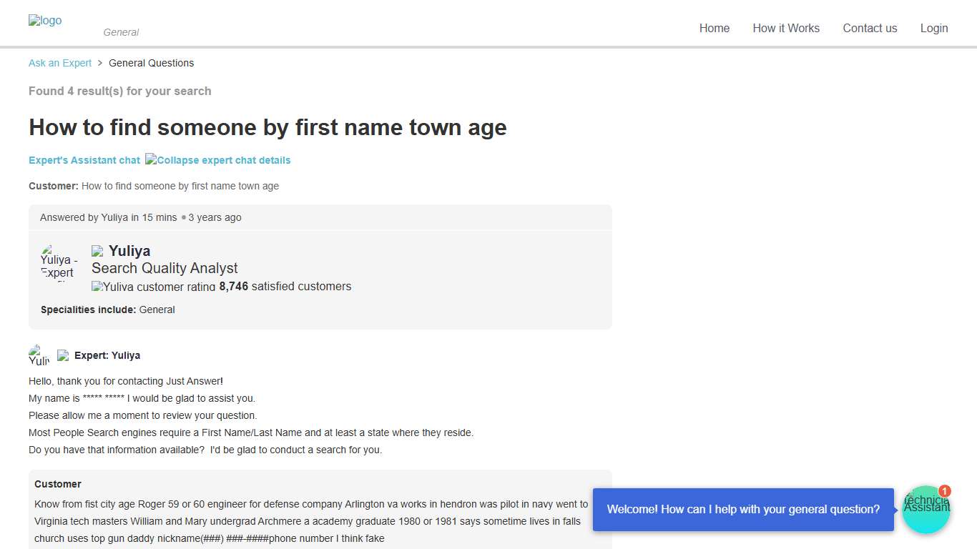Expand the Expert's Assistant chat section
Viewport: 977px width, 549px height.
[x=84, y=159]
